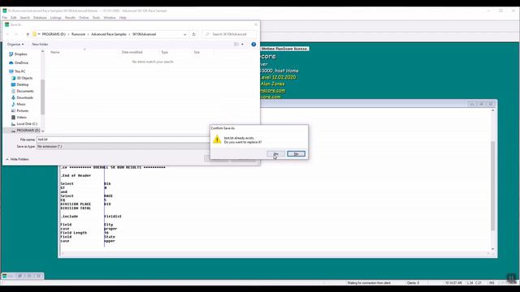This screenshot has height=292, width=520.
Task: Confirm replacing the file with Yes
Action: [276, 154]
